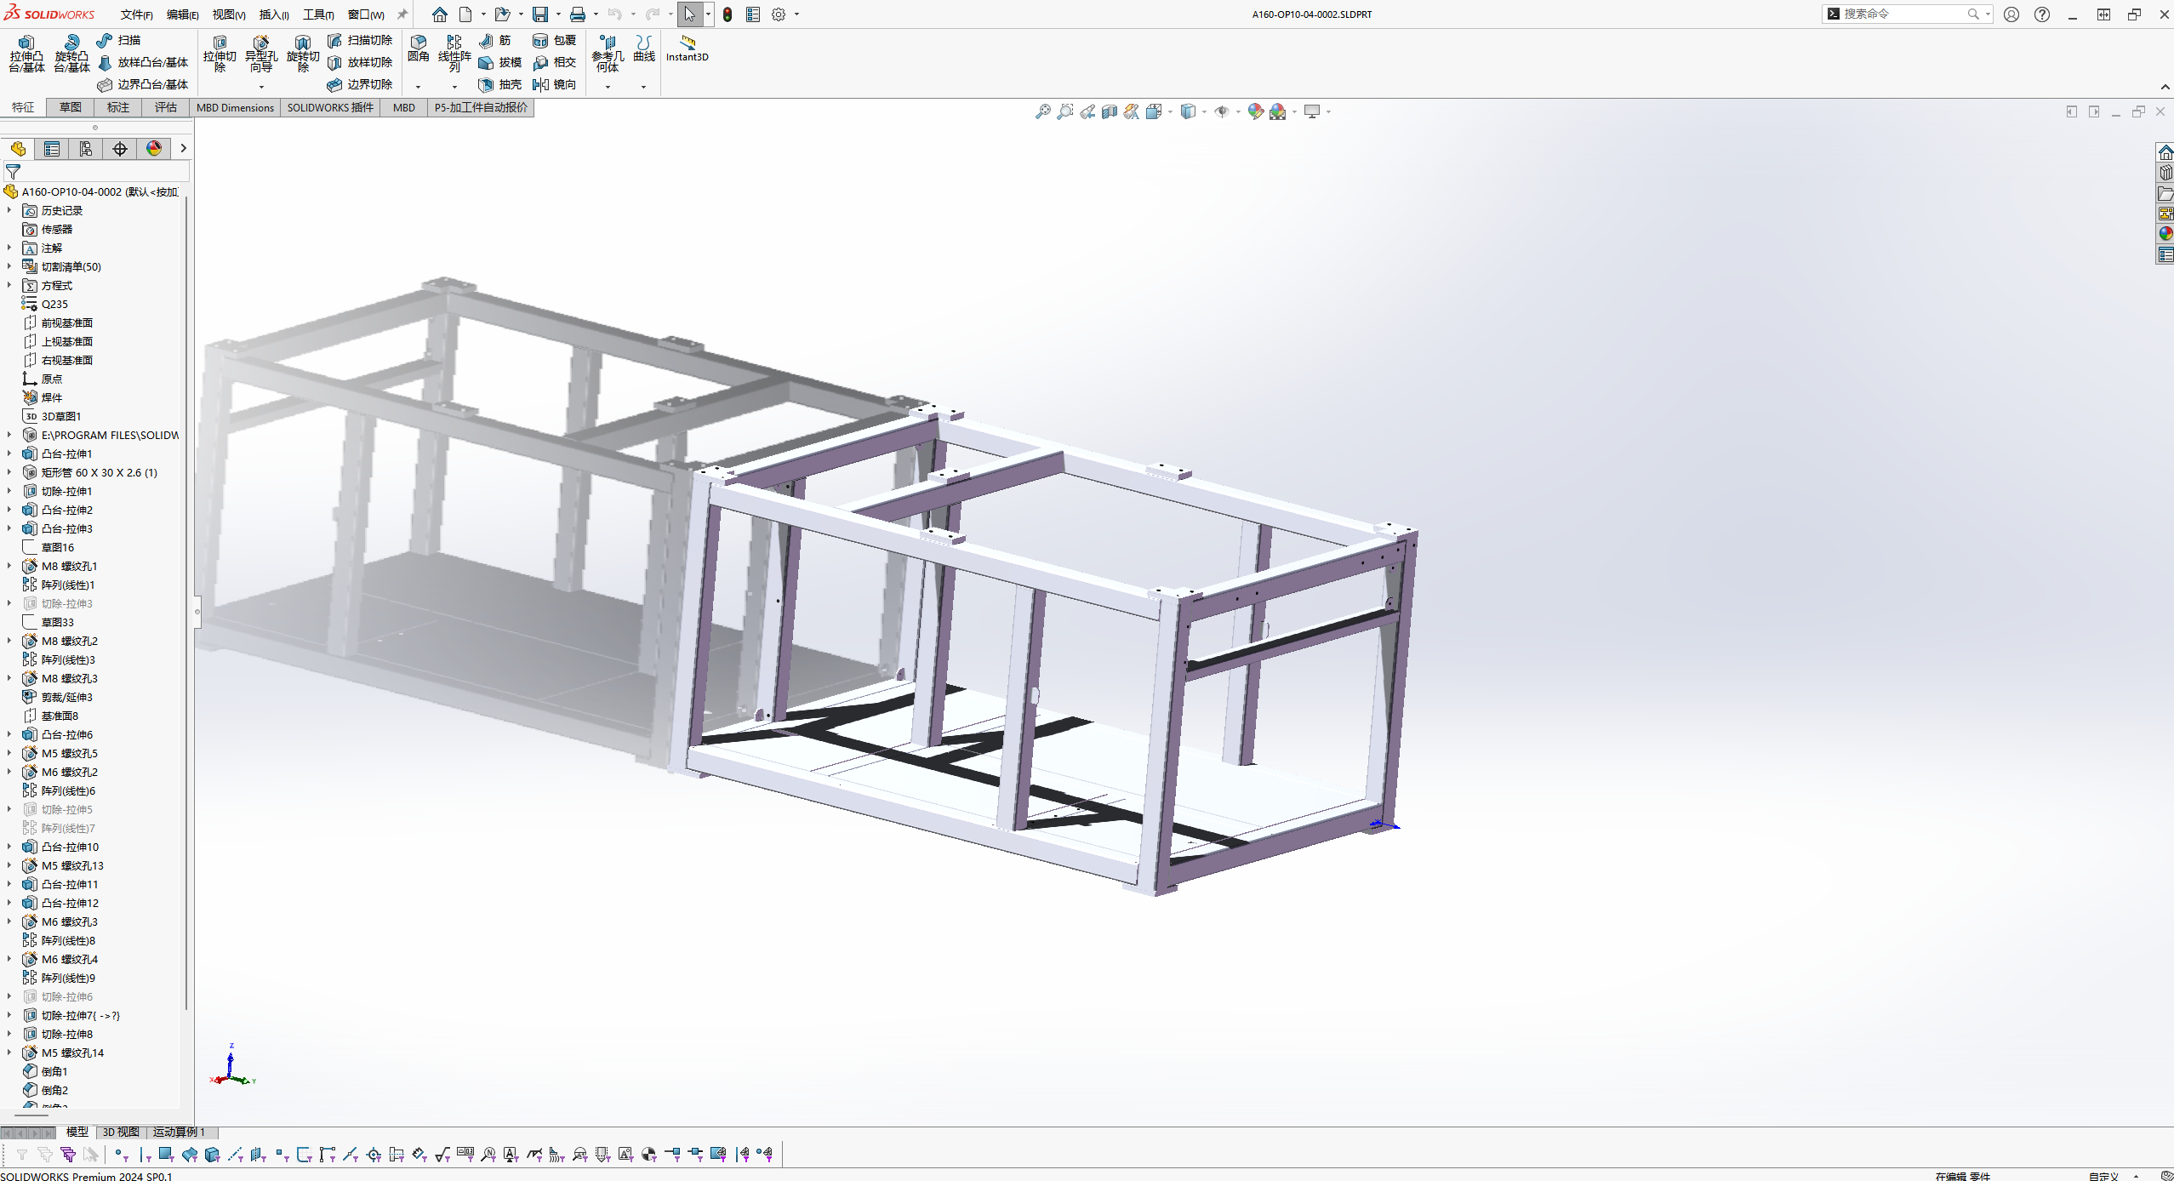Open the Edit Appearance color ball
This screenshot has height=1181, width=2174.
tap(1255, 111)
